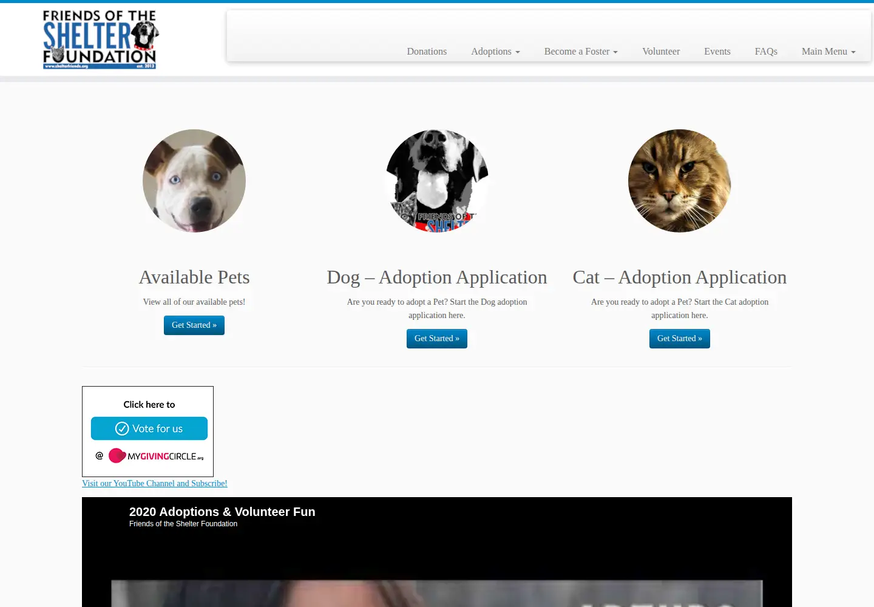Screen dimensions: 874x607
Task: Click the 'Click here to' text in the vote box
Action: pos(149,404)
